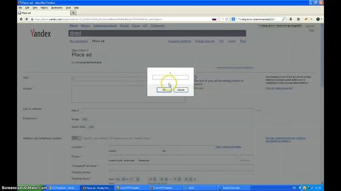Viewport: 341px width, 191px height.
Task: Click the search engine icon in search box
Action: click(233, 19)
